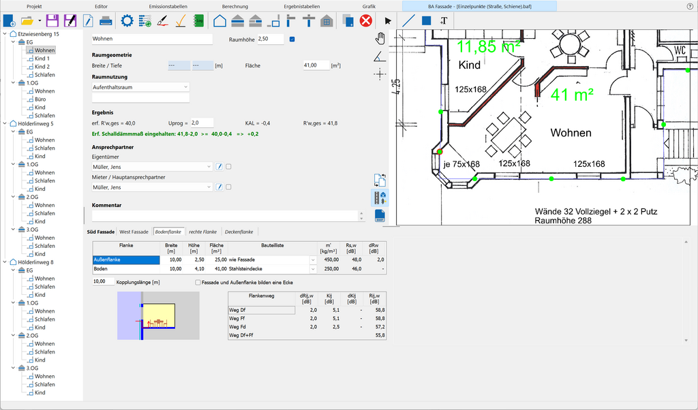Expand the Stahlsteindecke Bauteilliste dropdown

pos(314,268)
